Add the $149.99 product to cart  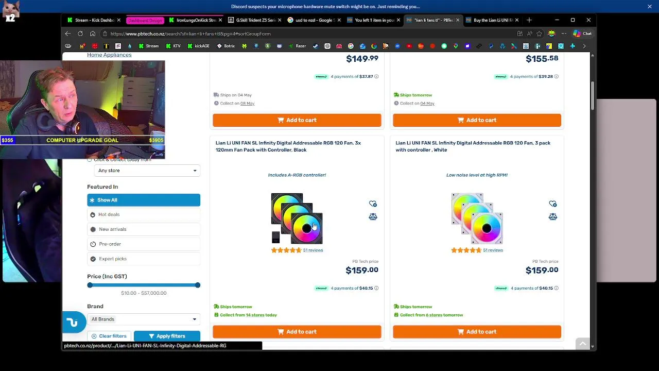click(x=297, y=120)
